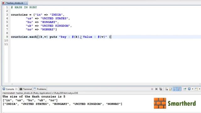Open the Problems tab
The height and width of the screenshot is (113, 201).
[x=41, y=89]
